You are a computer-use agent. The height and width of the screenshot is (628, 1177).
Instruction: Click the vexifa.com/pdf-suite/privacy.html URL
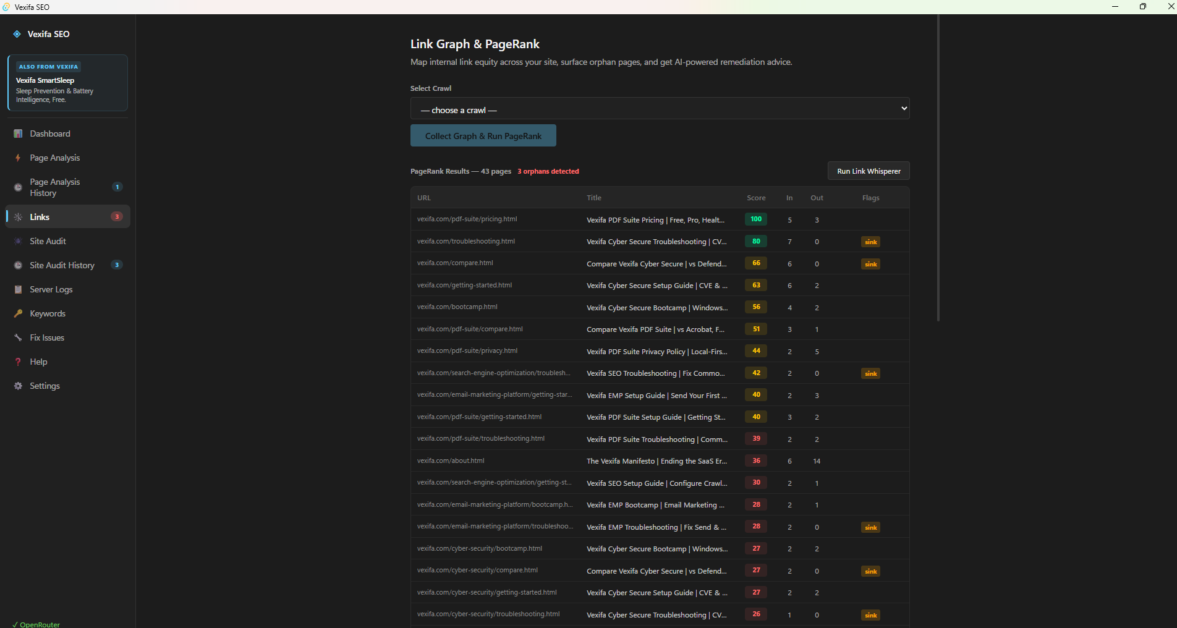(467, 350)
